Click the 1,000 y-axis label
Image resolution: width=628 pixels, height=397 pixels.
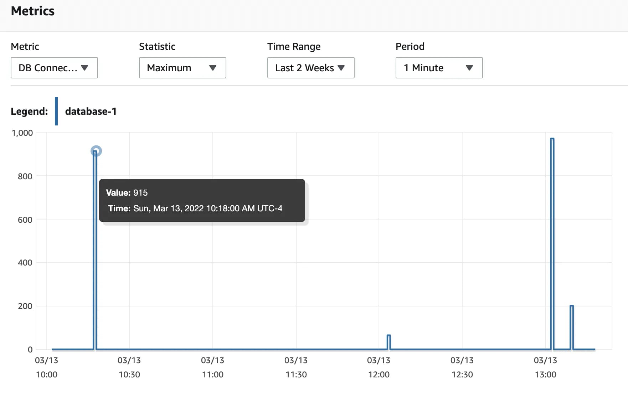pos(22,133)
